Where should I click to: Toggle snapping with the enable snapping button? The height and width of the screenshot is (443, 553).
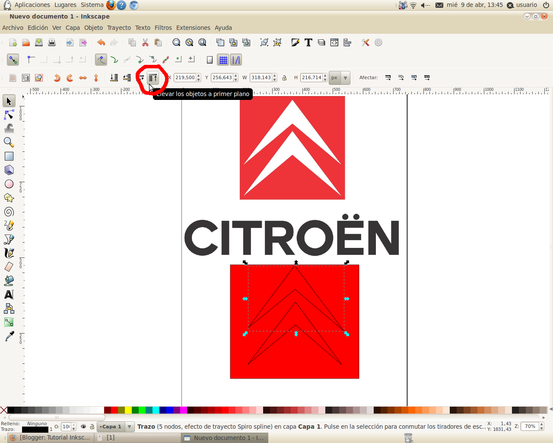(13, 59)
